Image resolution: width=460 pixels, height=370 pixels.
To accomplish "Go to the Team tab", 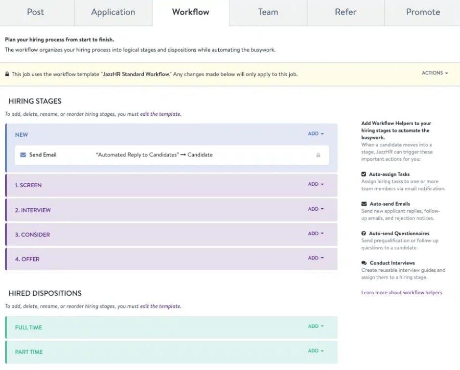I will (268, 12).
